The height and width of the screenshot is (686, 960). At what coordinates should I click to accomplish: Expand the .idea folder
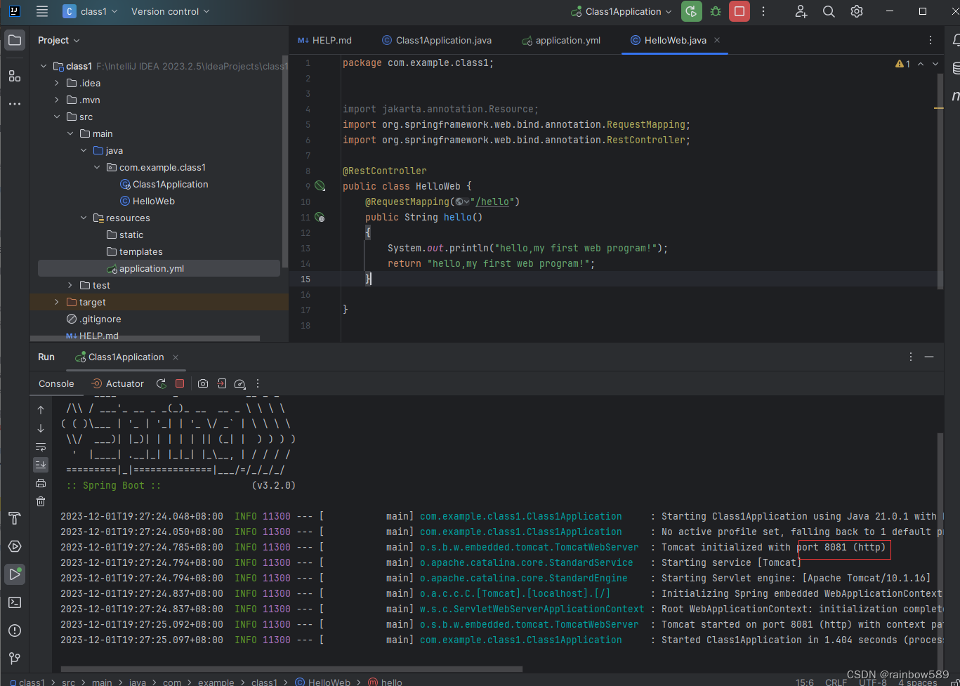pyautogui.click(x=57, y=83)
